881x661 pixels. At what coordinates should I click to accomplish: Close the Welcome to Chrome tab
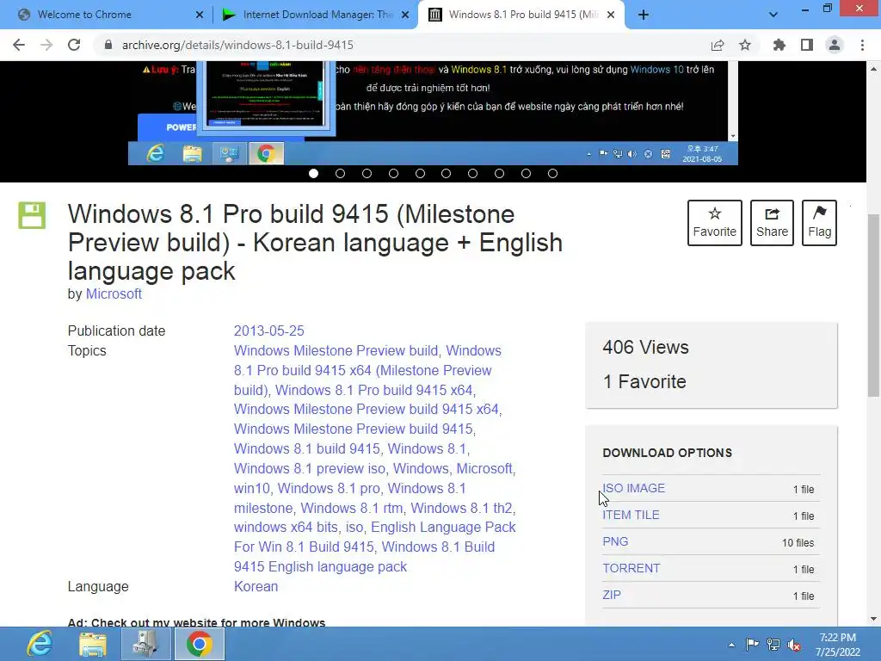pos(200,15)
